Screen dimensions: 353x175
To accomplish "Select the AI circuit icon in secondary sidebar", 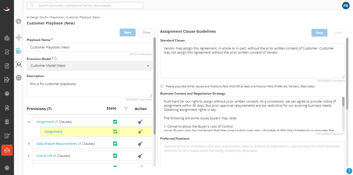I will [19, 38].
